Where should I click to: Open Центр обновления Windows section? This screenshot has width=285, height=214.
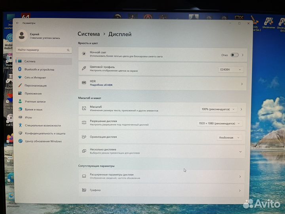click(x=43, y=141)
